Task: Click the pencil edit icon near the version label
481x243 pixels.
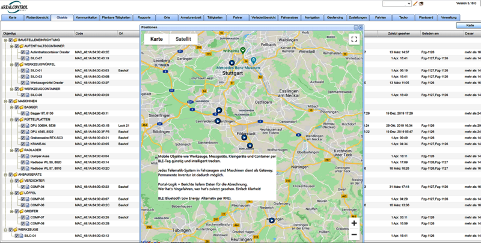Action: tap(415, 4)
